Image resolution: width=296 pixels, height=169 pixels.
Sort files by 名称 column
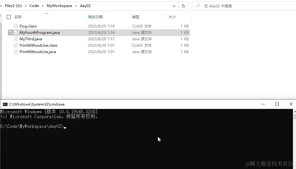pos(18,17)
